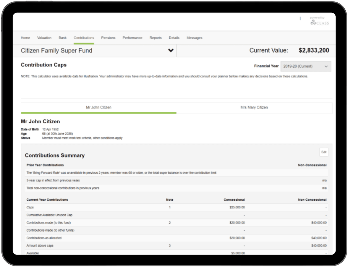Switch to Pensions tab
This screenshot has width=348, height=267.
click(108, 38)
